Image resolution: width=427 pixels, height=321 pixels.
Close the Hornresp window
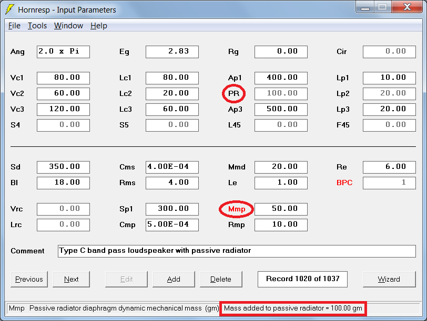coord(407,7)
